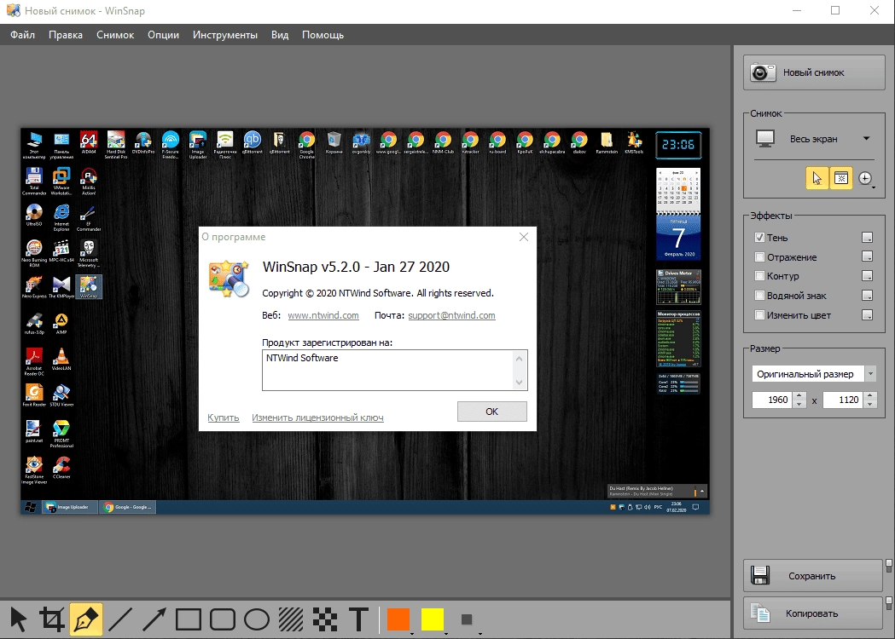The width and height of the screenshot is (895, 639).
Task: Open Тень effect settings button
Action: tap(867, 238)
